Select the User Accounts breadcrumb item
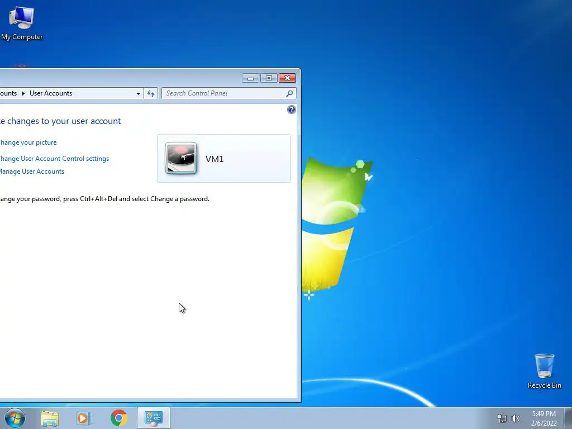This screenshot has height=429, width=572. tap(51, 93)
